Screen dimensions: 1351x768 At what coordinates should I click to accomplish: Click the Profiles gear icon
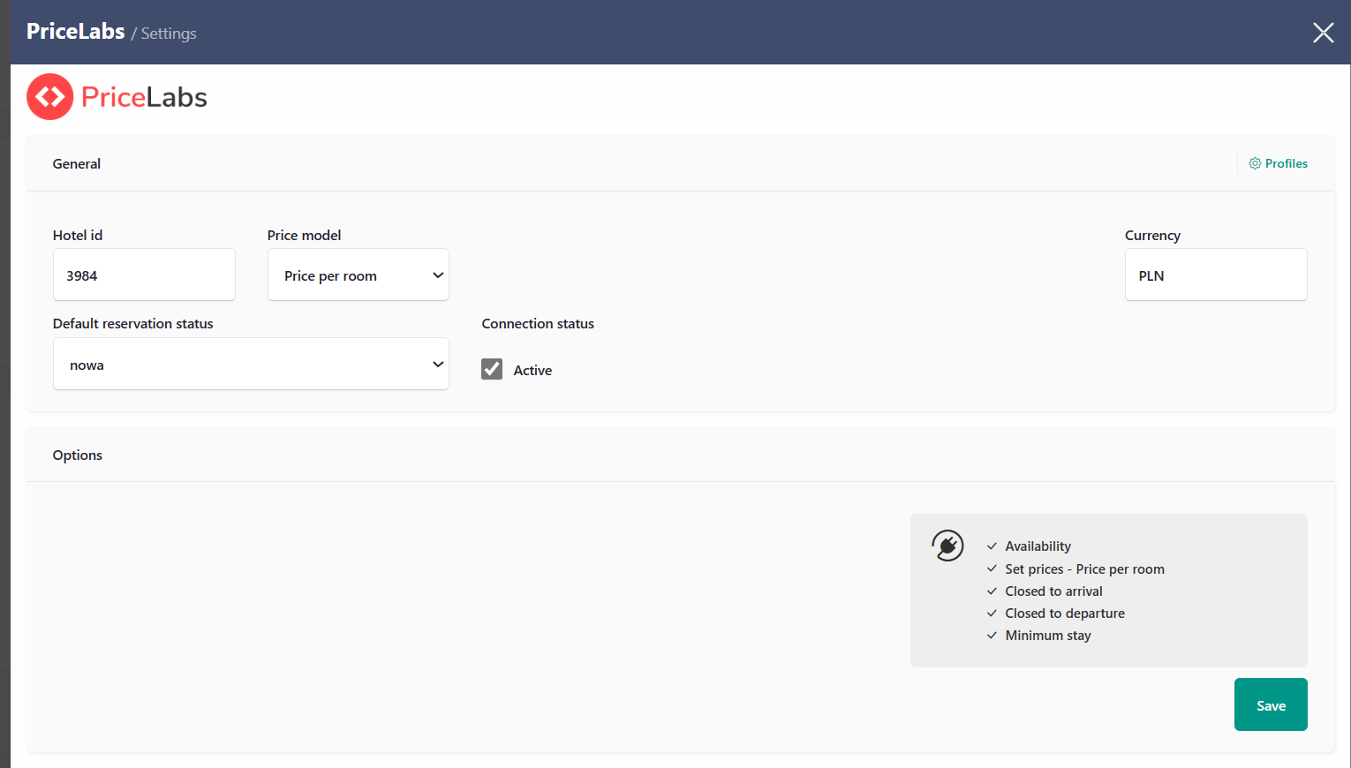pos(1255,163)
